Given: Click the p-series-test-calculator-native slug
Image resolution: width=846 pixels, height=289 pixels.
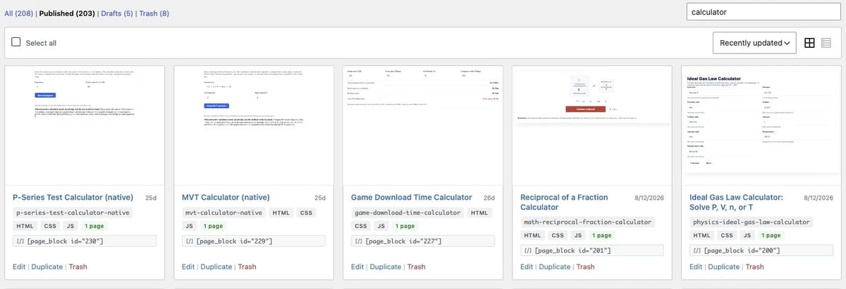Looking at the screenshot, I should (73, 212).
